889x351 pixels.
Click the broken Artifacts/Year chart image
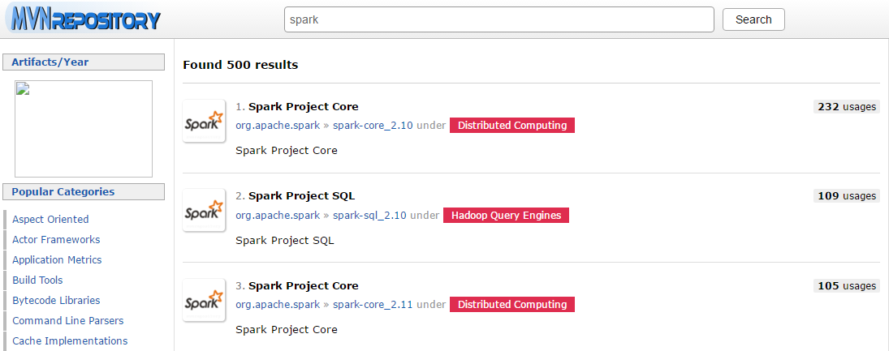(x=84, y=129)
